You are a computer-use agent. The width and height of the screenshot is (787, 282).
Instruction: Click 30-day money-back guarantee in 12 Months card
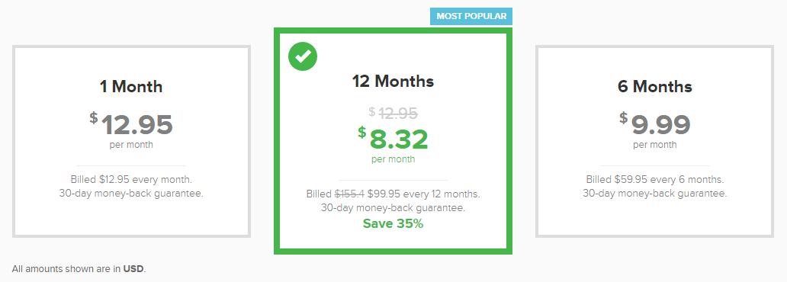[x=393, y=208]
